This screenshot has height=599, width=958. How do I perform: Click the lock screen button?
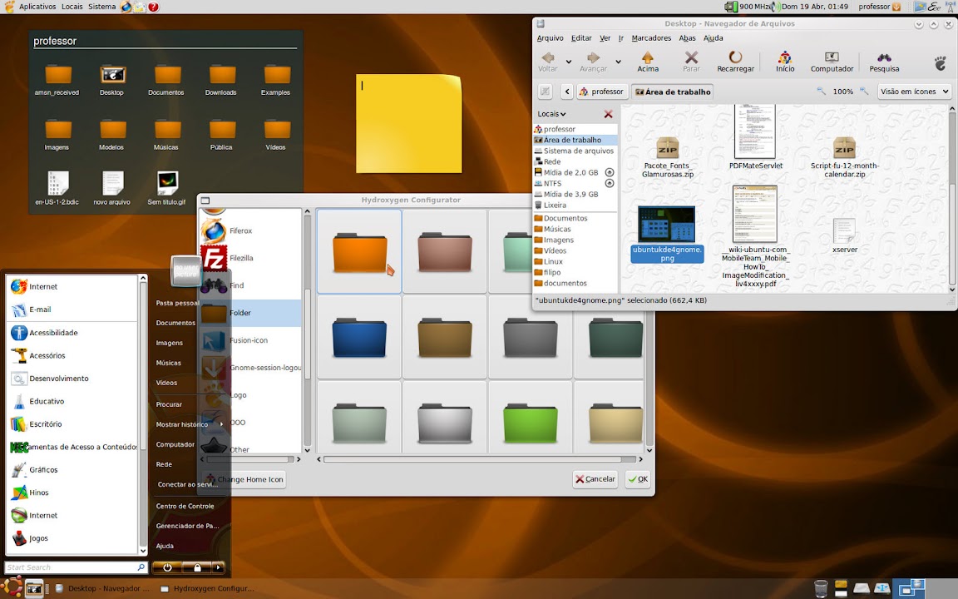[x=197, y=567]
